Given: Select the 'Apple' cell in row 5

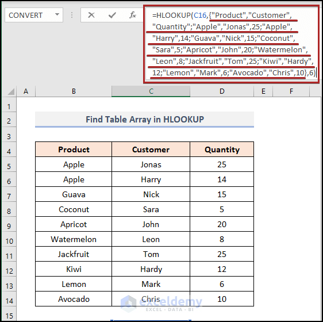Looking at the screenshot, I should 74,164.
